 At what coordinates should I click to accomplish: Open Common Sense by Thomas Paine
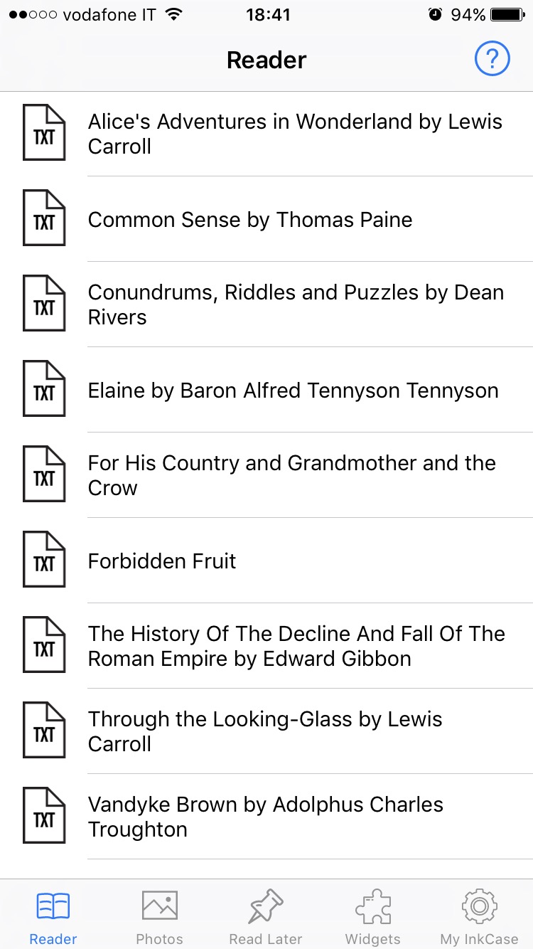[250, 219]
